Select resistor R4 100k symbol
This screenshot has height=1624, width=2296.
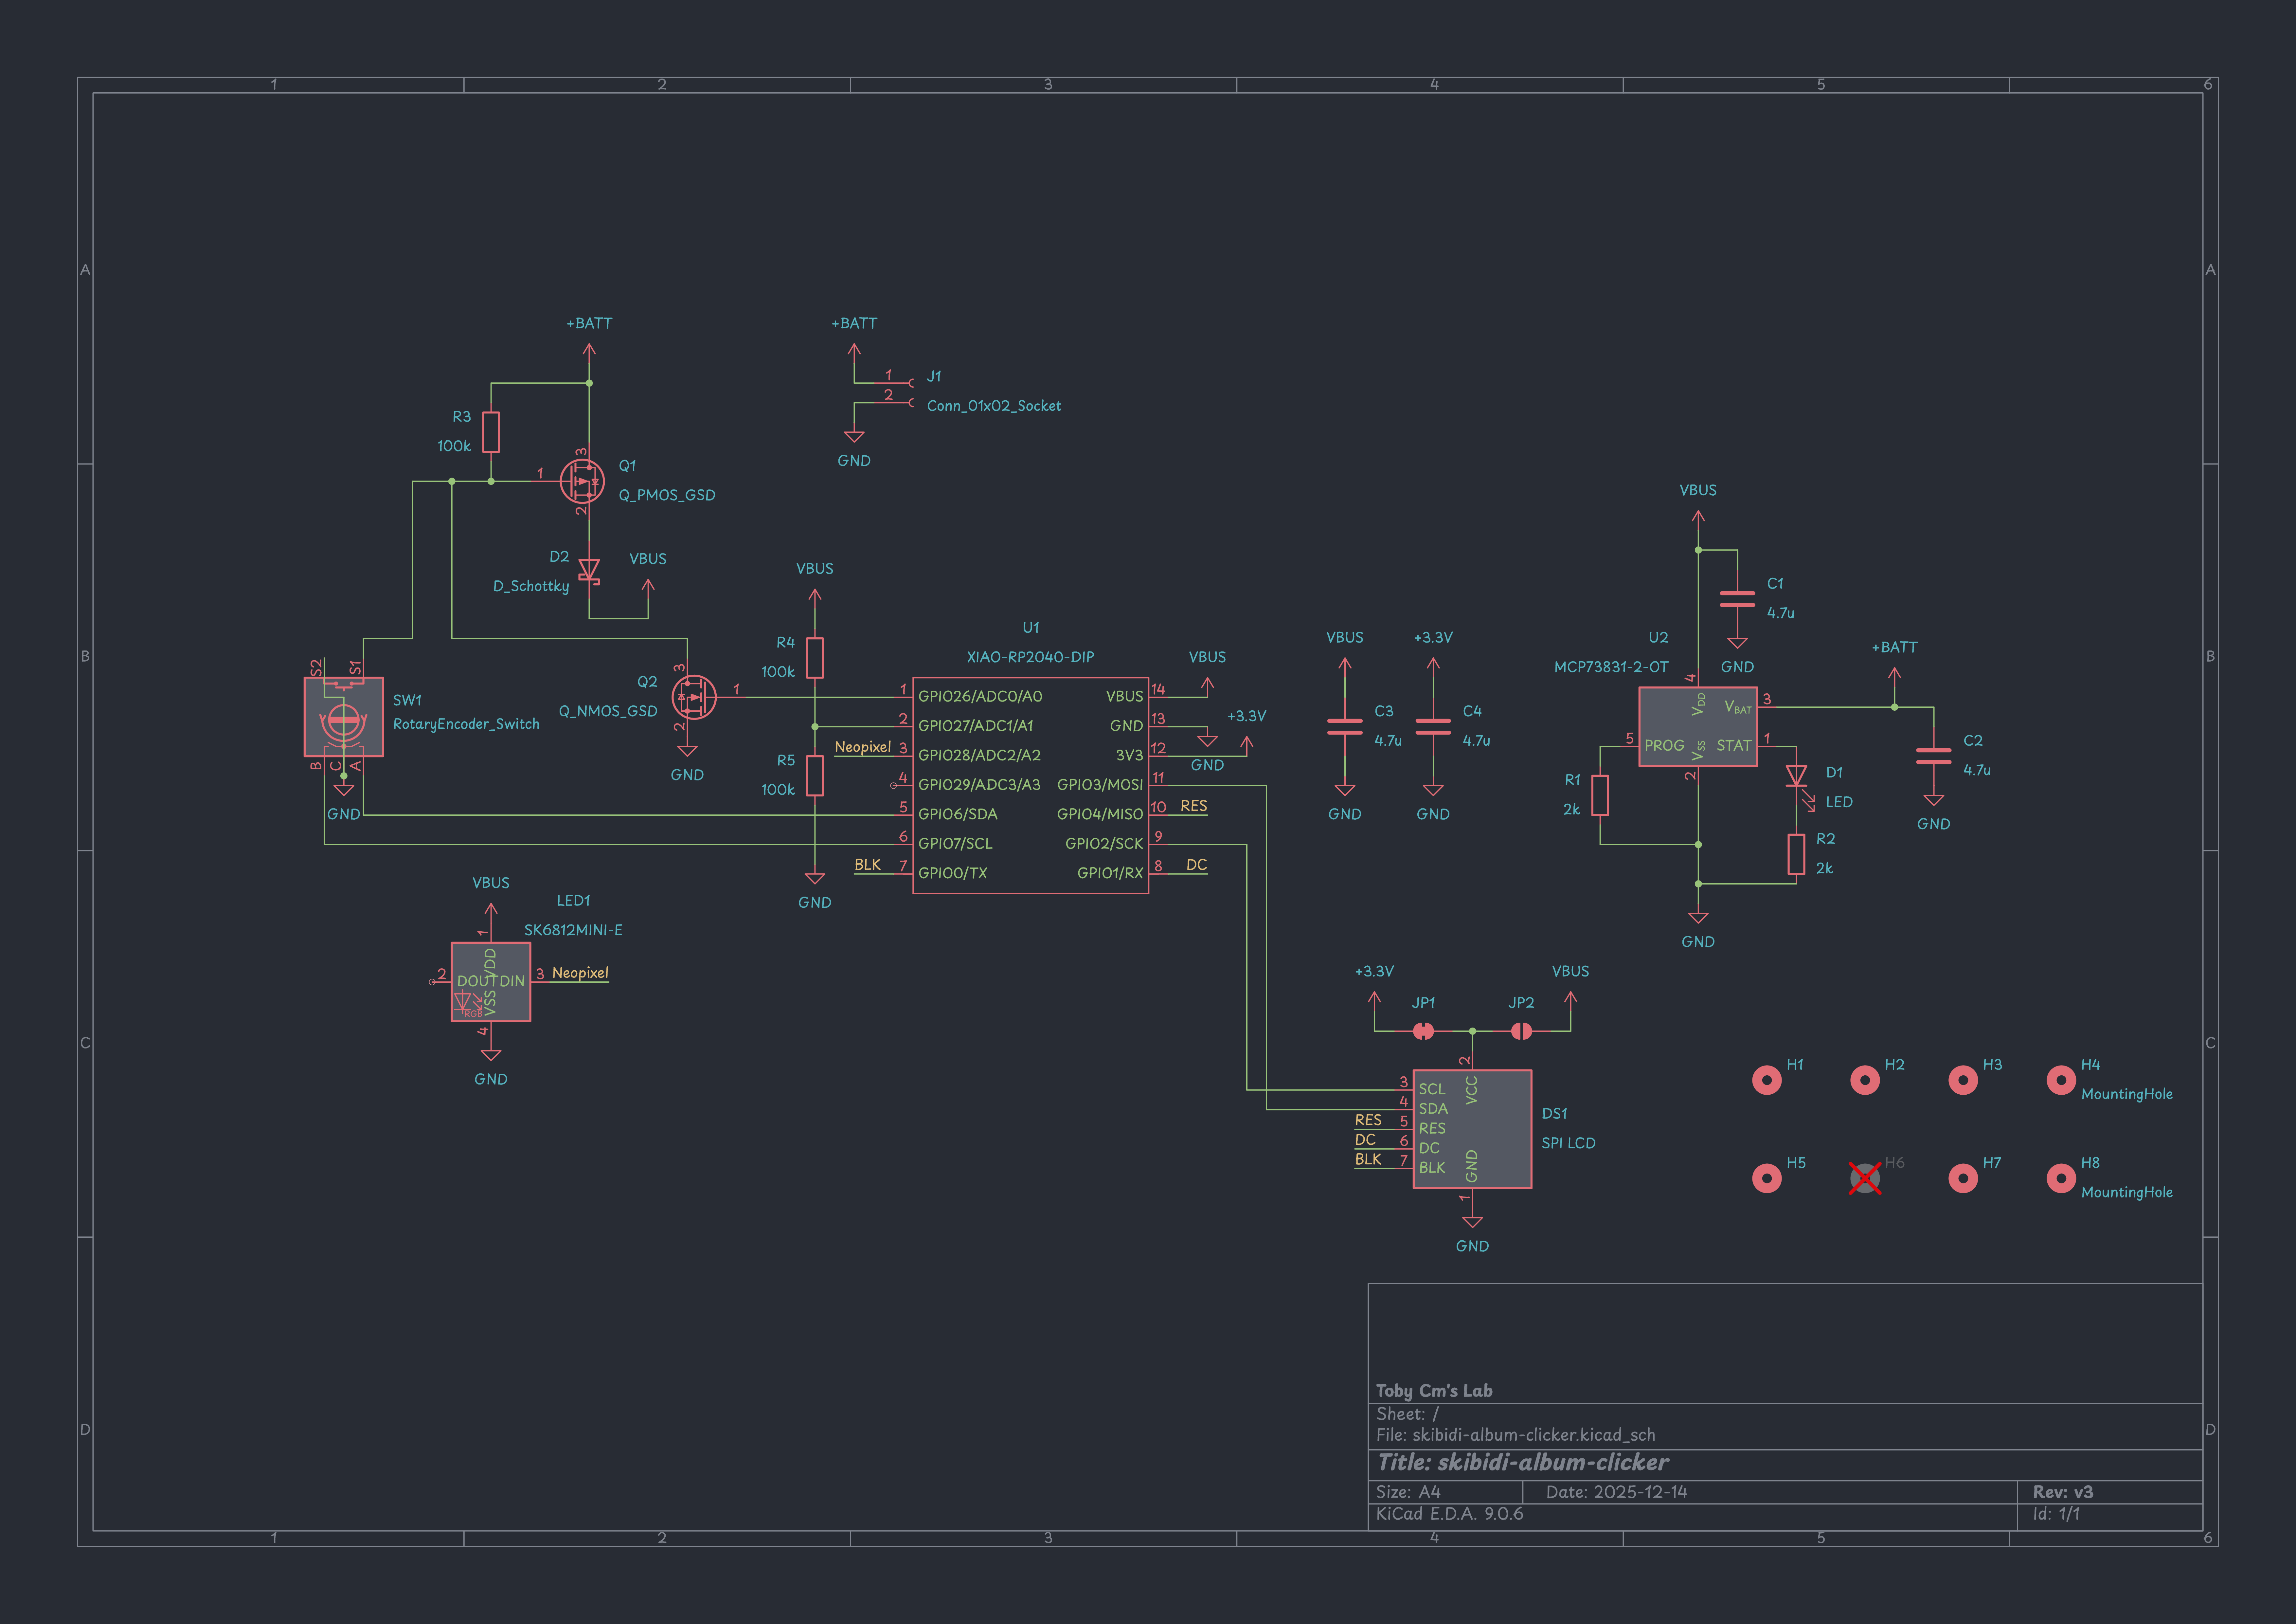coord(815,657)
